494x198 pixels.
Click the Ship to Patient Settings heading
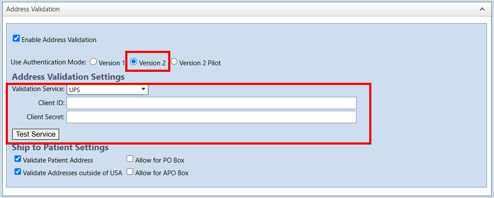[x=60, y=147]
